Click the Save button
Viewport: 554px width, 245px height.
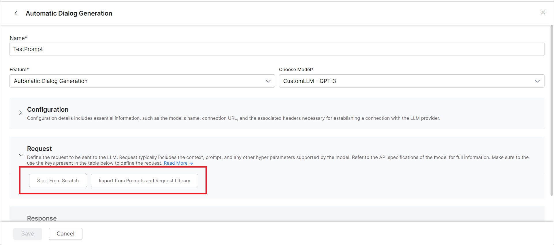(x=28, y=234)
